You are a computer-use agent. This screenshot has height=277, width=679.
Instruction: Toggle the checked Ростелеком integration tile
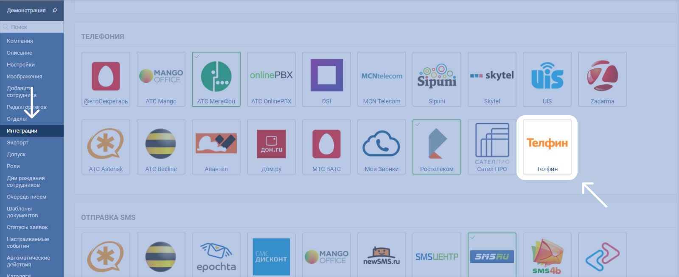(x=437, y=147)
